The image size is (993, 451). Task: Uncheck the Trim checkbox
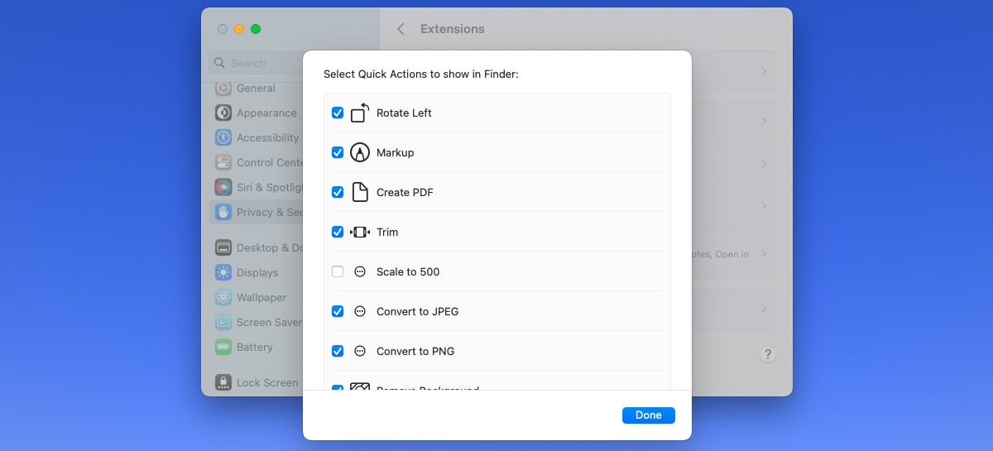[338, 232]
